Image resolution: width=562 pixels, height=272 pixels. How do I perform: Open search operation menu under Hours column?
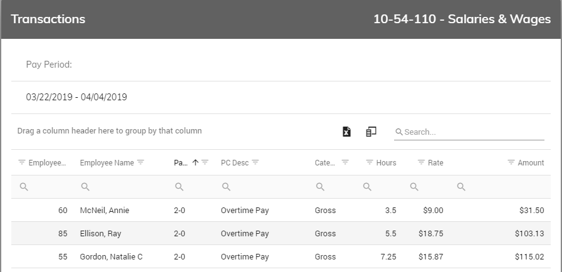click(x=367, y=187)
